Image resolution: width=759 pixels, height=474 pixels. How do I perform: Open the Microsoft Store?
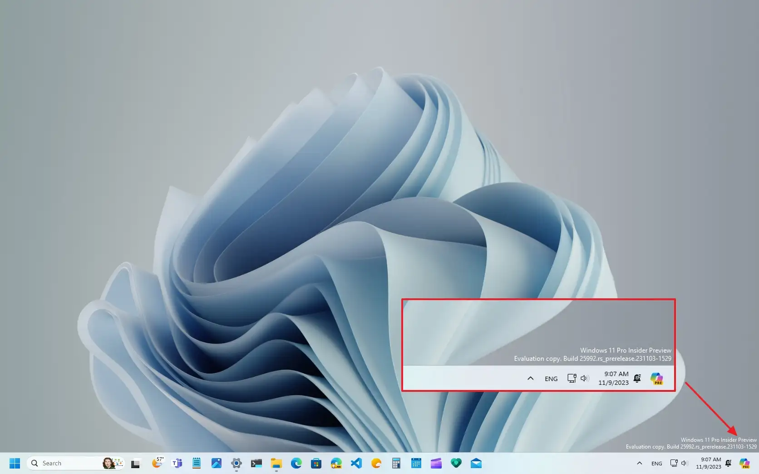click(315, 463)
